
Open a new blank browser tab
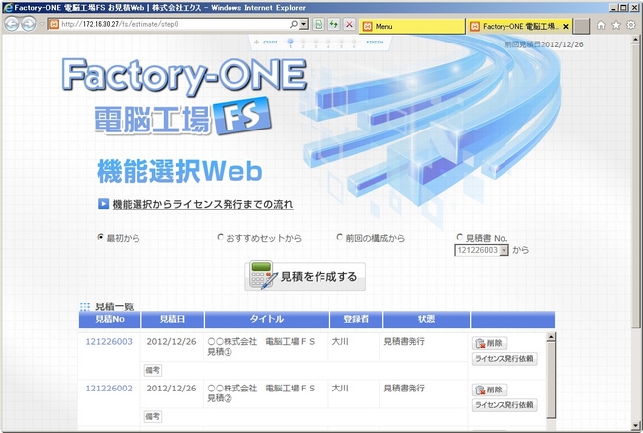[581, 26]
